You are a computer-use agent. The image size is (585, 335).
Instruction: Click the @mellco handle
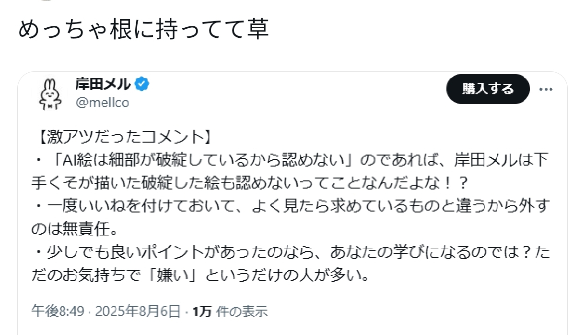tap(102, 102)
